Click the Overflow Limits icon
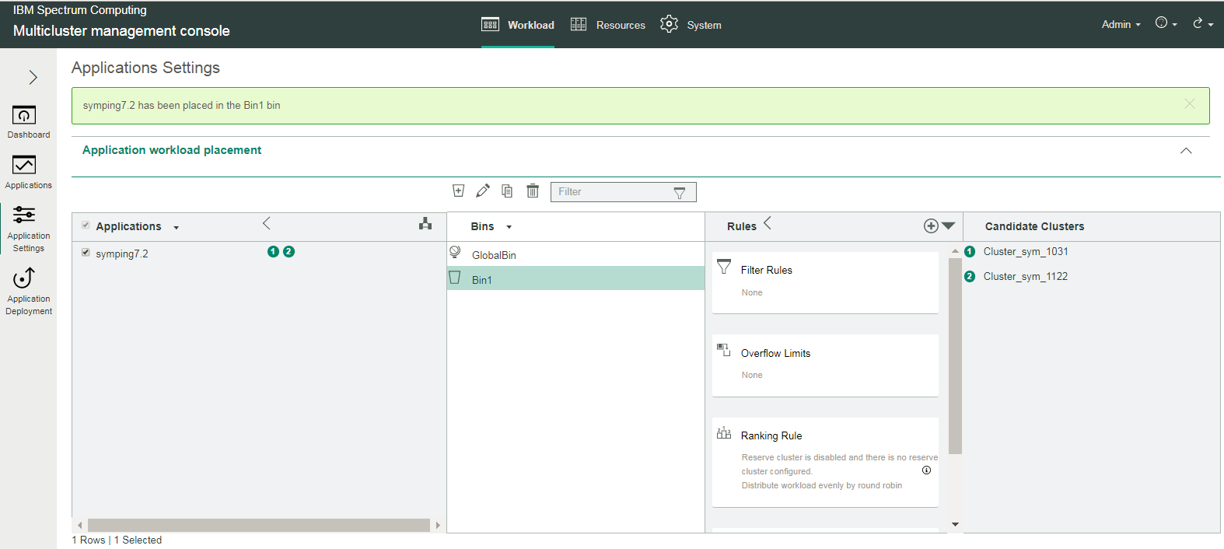This screenshot has width=1224, height=549. point(724,350)
